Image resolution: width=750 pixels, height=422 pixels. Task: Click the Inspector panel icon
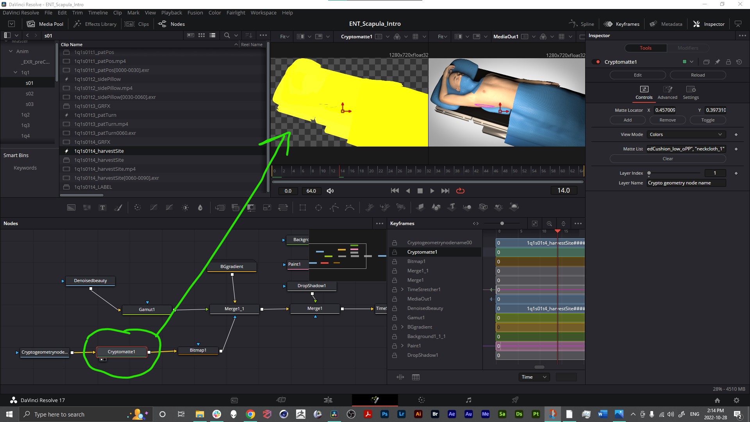[696, 24]
